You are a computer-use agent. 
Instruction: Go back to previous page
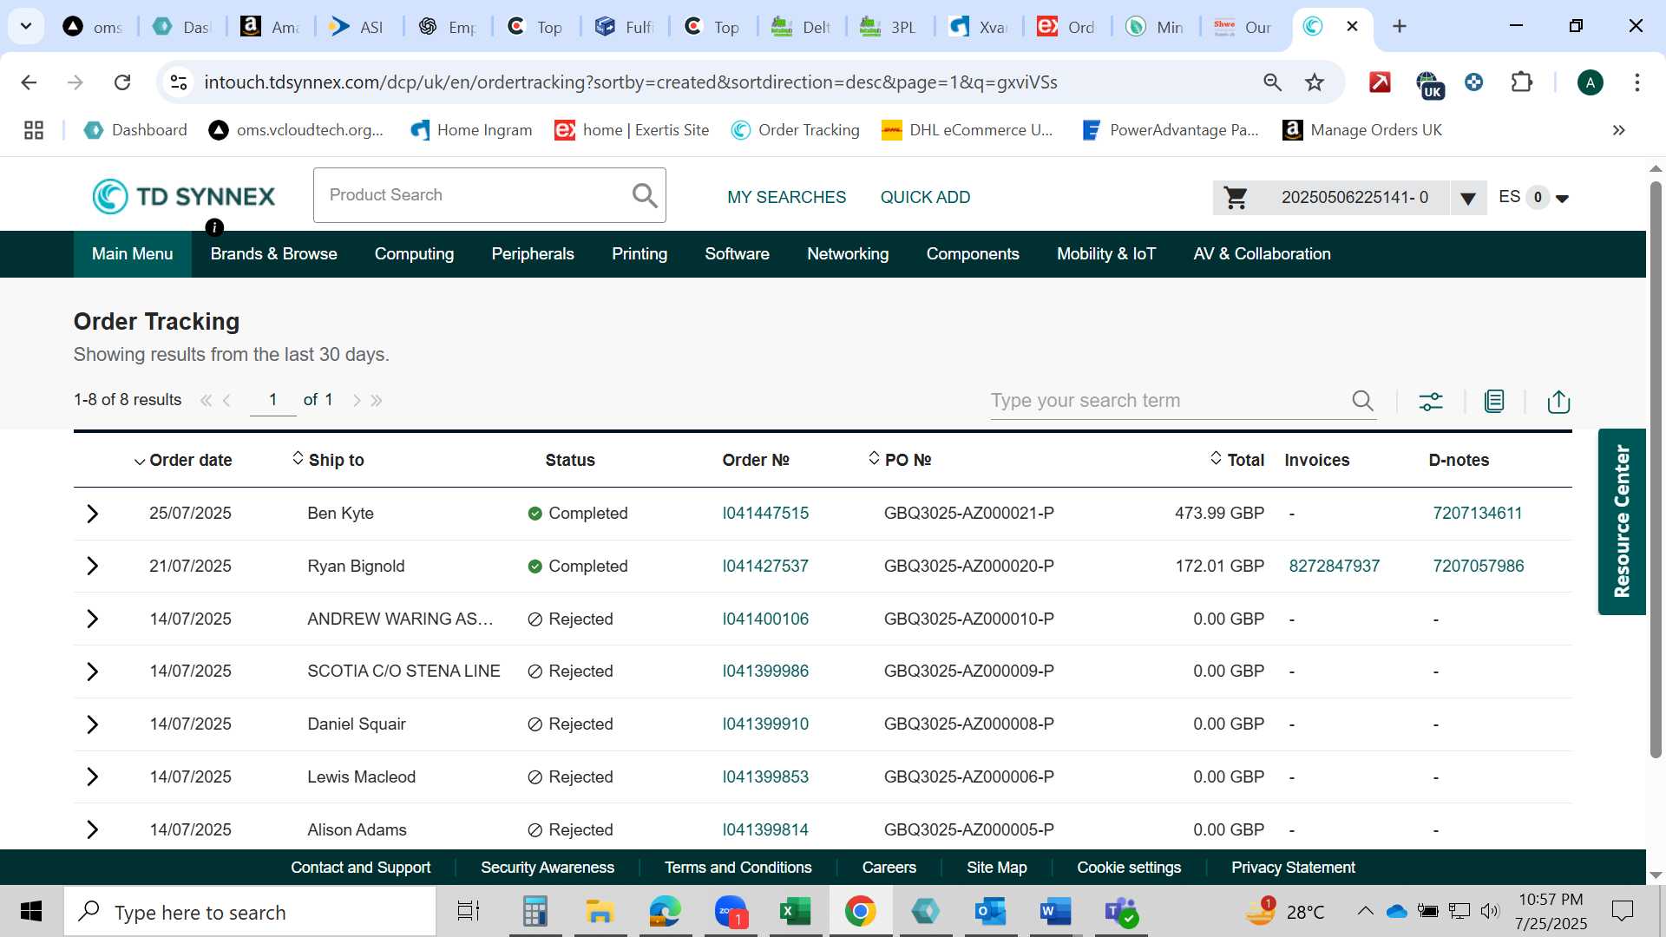[x=29, y=82]
